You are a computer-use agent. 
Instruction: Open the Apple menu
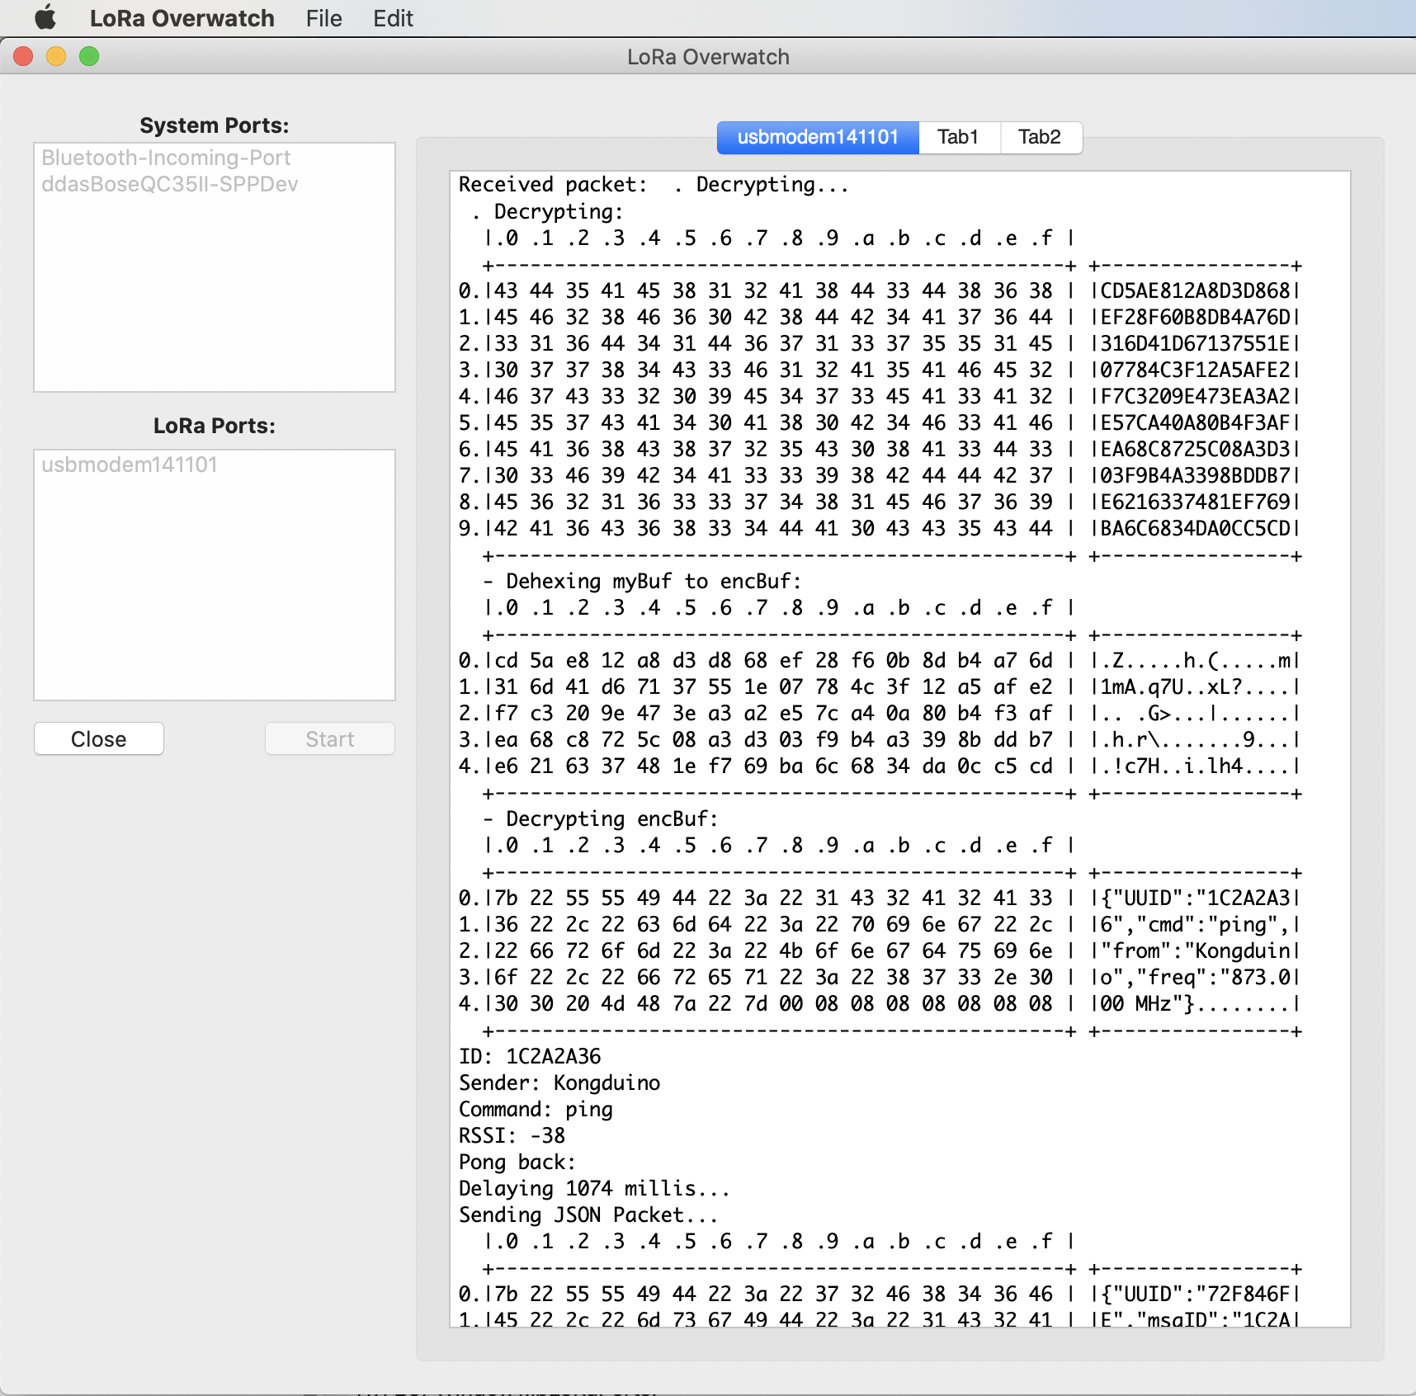(x=46, y=17)
